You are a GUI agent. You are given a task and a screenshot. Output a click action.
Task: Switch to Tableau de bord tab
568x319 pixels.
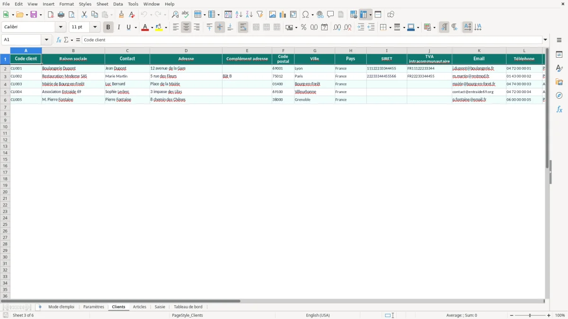tap(188, 307)
